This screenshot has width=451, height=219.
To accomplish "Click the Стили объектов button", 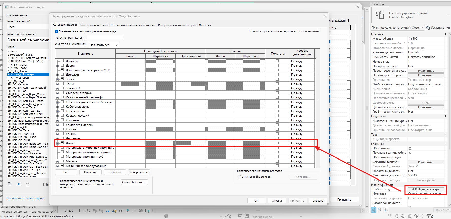I will click(134, 182).
